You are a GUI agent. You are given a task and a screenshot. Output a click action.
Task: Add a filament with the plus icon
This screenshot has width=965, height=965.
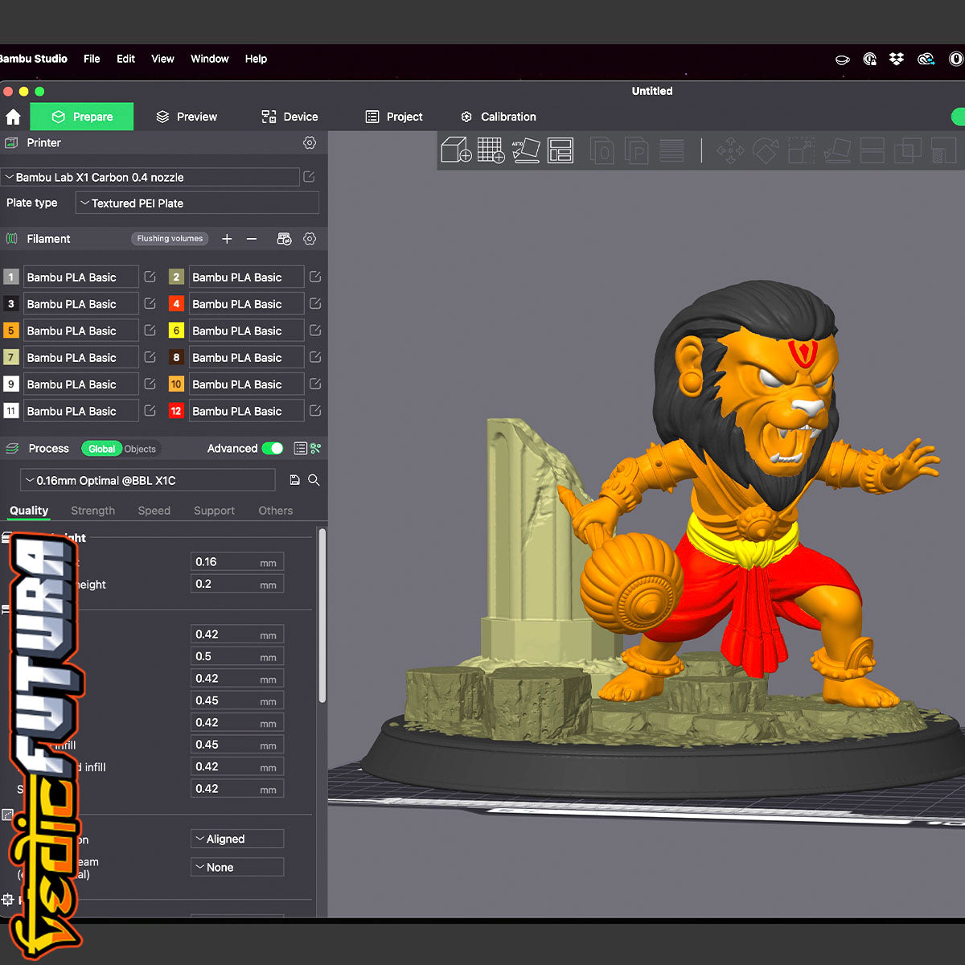(227, 239)
